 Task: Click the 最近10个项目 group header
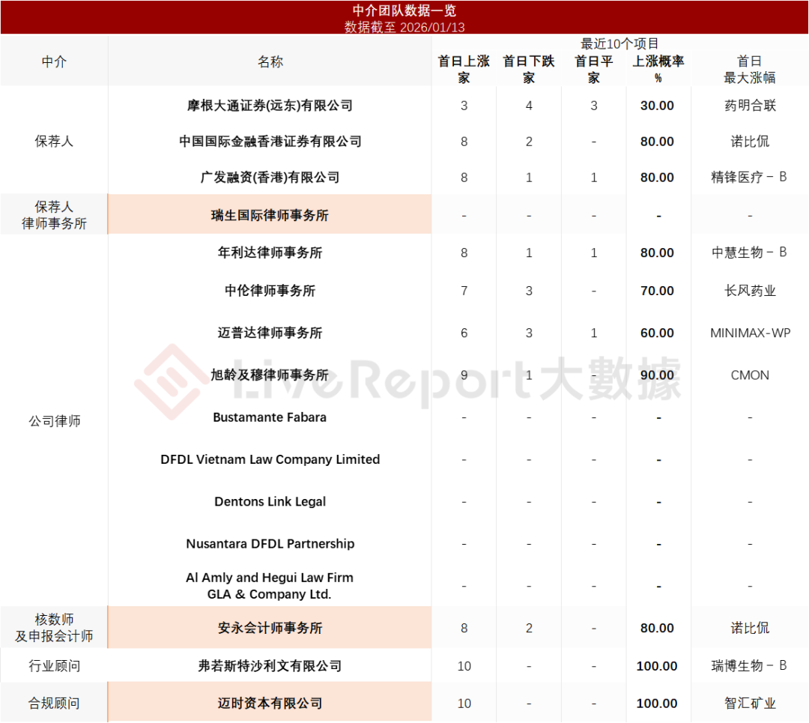pos(619,43)
